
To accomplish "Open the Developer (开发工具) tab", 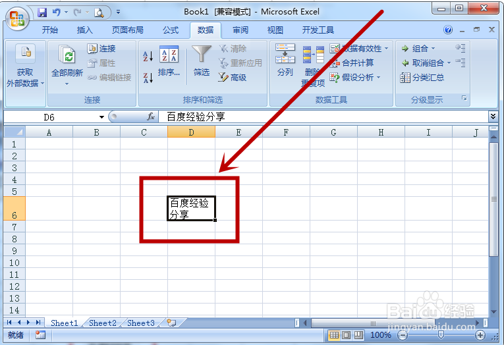I will (x=318, y=30).
